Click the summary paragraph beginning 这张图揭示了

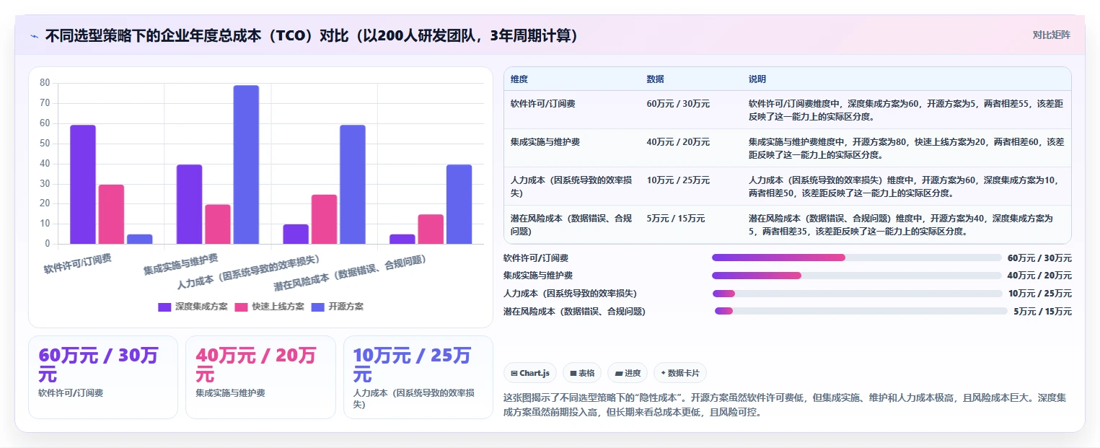coord(784,405)
